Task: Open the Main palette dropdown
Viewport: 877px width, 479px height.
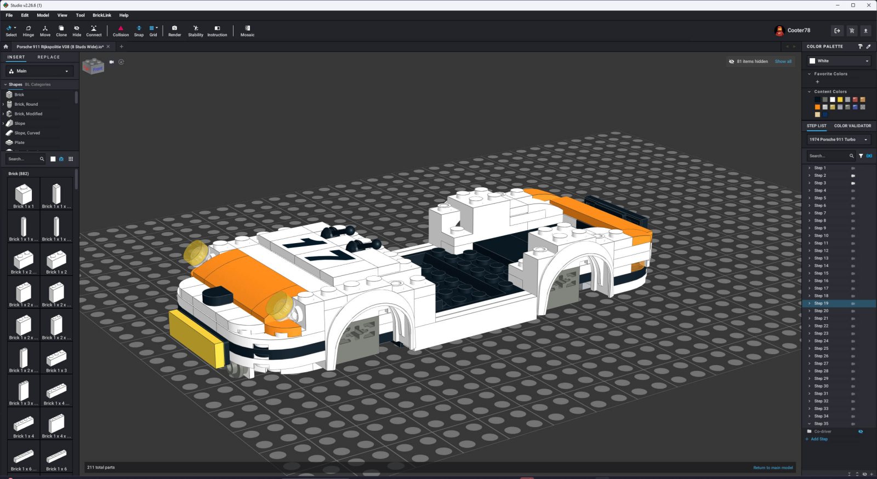Action: 39,71
